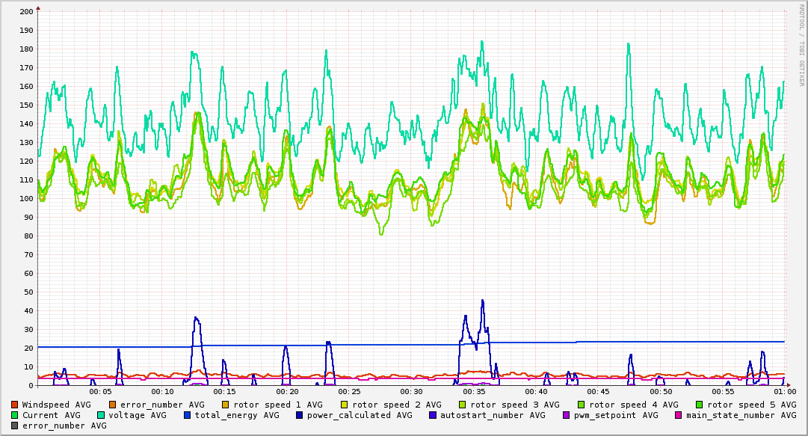Click the 150 value on the Y axis
The height and width of the screenshot is (436, 808).
(26, 105)
